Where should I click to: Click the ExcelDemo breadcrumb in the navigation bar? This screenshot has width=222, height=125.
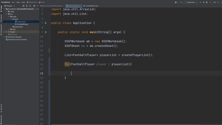pos(6,2)
